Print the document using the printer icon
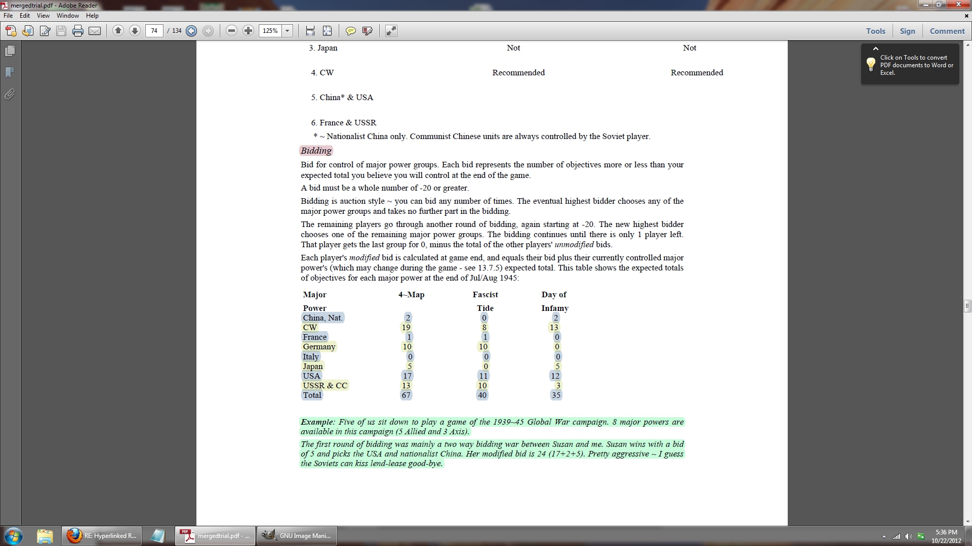This screenshot has width=972, height=546. 78,31
